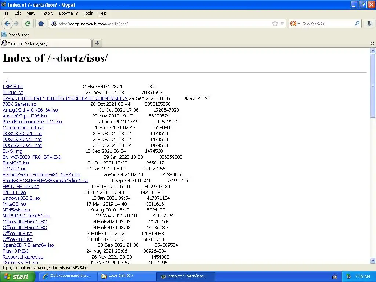376x282 pixels.
Task: Open Fedora-Server-netinst-x86_64-35.iso link
Action: click(41, 174)
